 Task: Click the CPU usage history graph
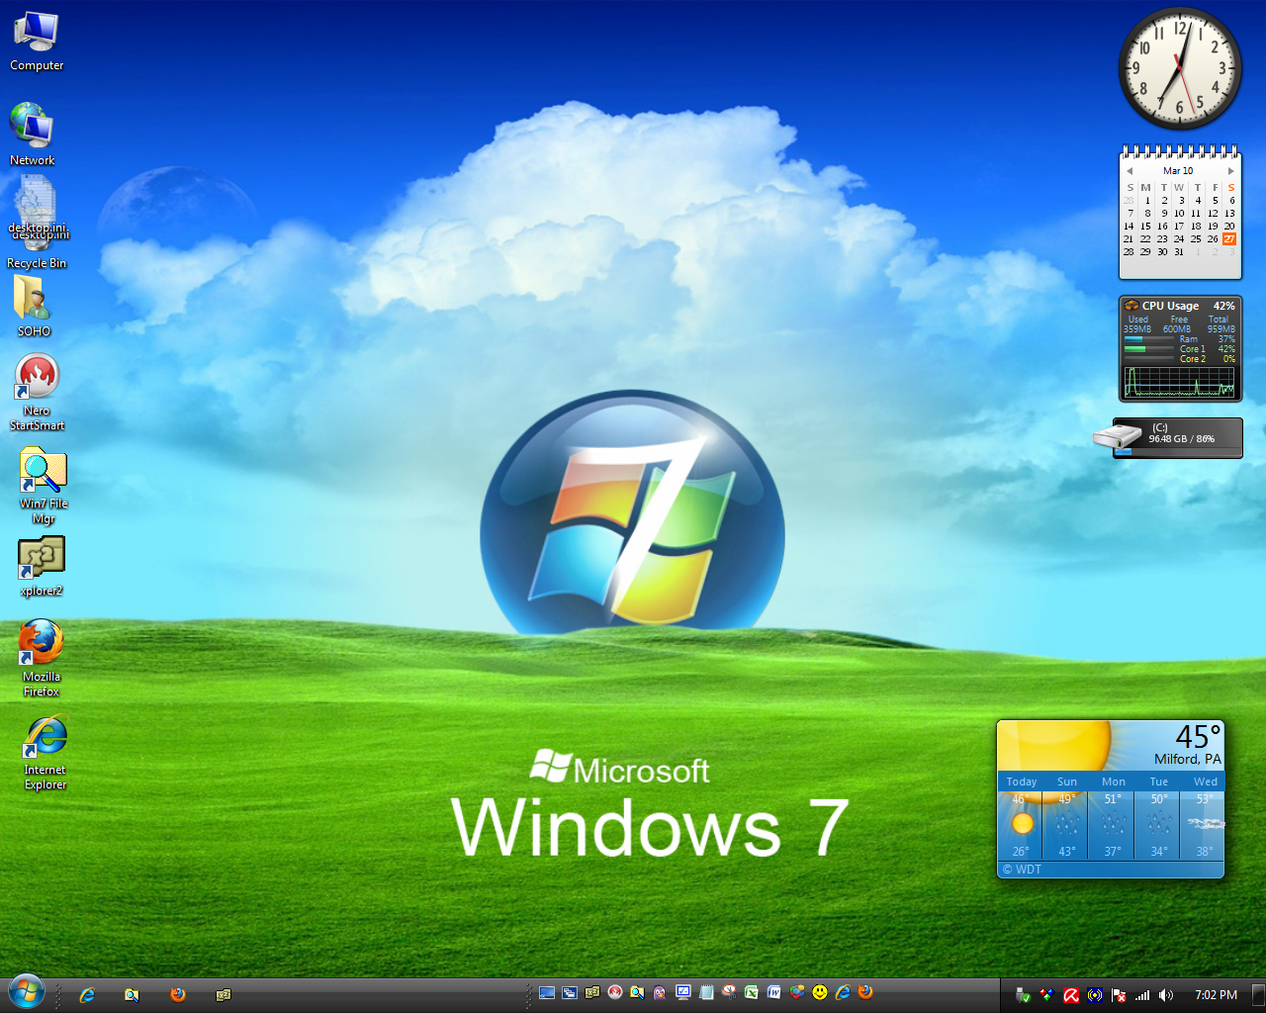click(1180, 382)
